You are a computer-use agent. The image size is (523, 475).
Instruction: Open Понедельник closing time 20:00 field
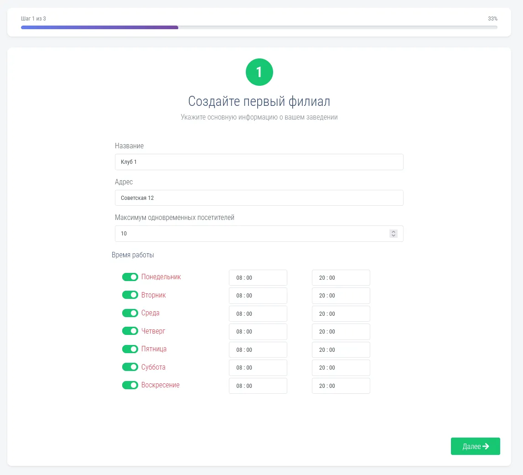[x=341, y=277]
